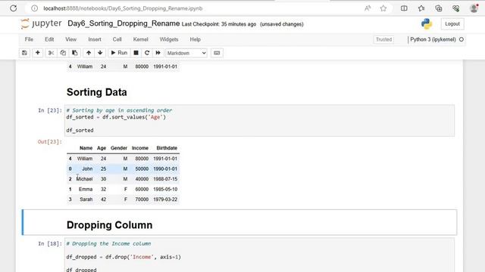
Task: Select the Sorting Data heading cell
Action: click(97, 92)
